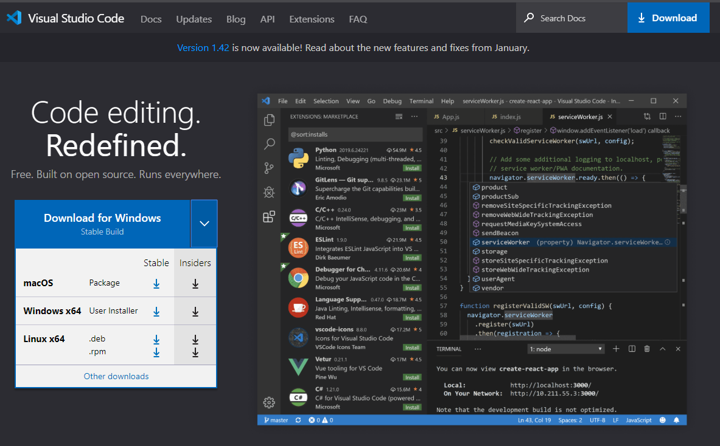720x446 pixels.
Task: Click the errors and warnings count in status bar
Action: 321,420
